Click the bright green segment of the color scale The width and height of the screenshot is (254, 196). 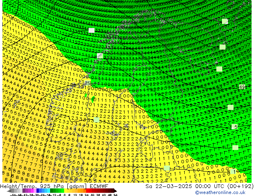[62, 191]
